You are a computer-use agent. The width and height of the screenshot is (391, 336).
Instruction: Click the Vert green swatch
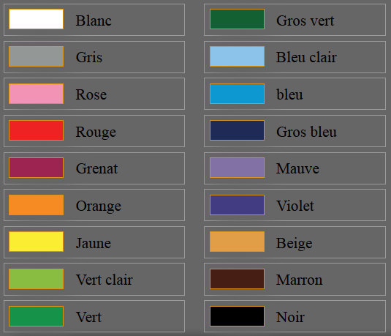tap(36, 316)
